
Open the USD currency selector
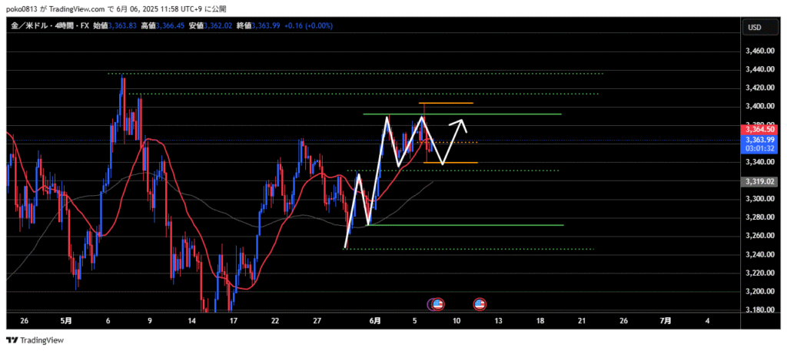754,28
